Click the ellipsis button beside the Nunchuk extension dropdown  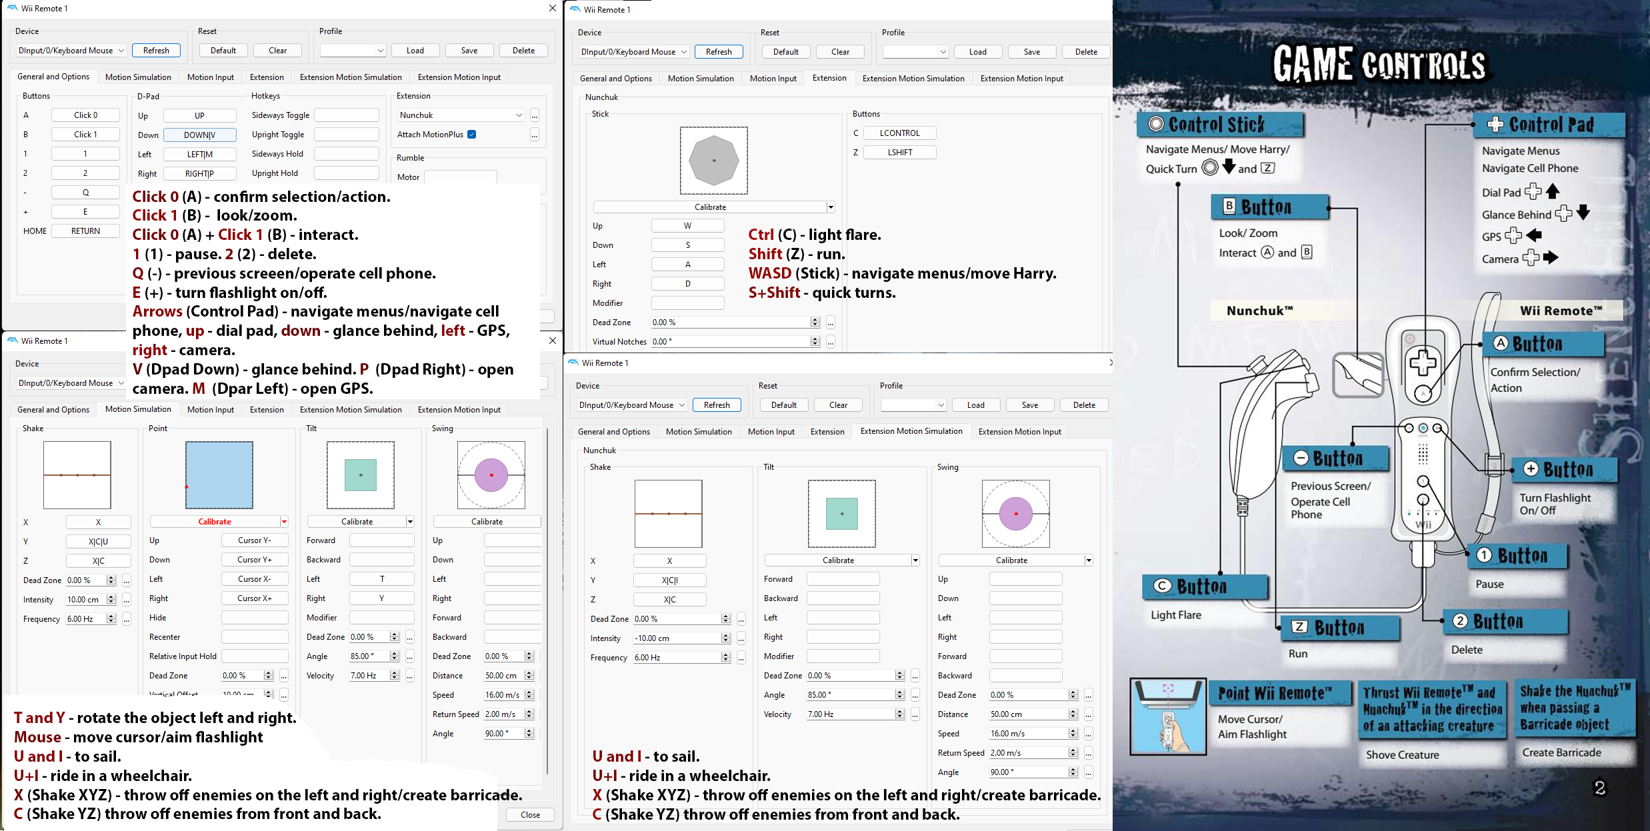534,115
